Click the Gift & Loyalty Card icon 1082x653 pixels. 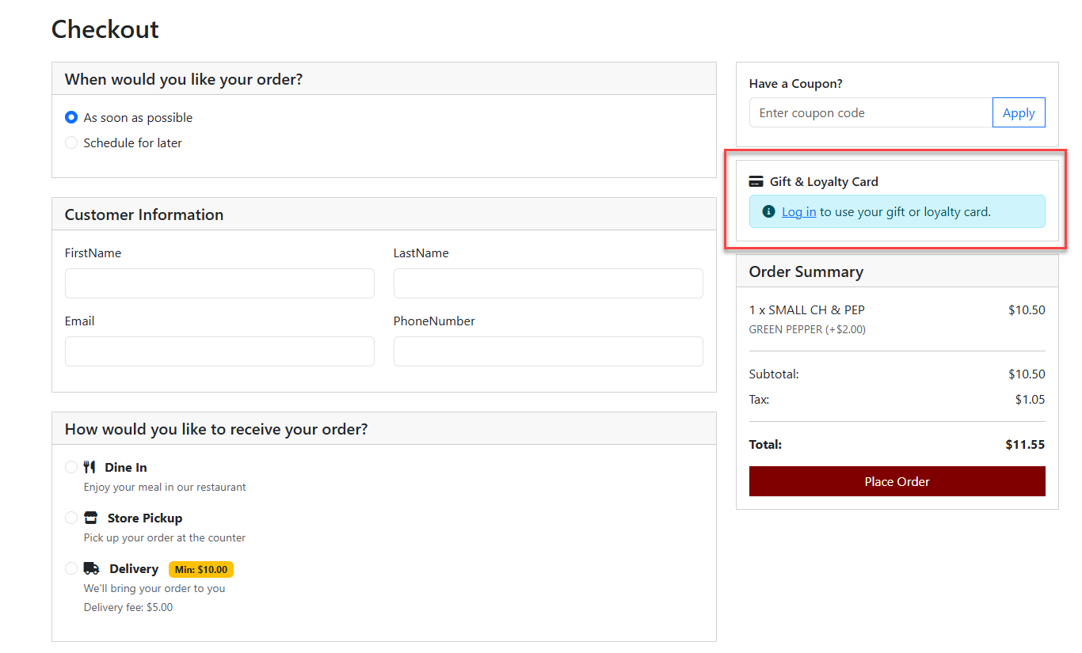click(x=756, y=181)
